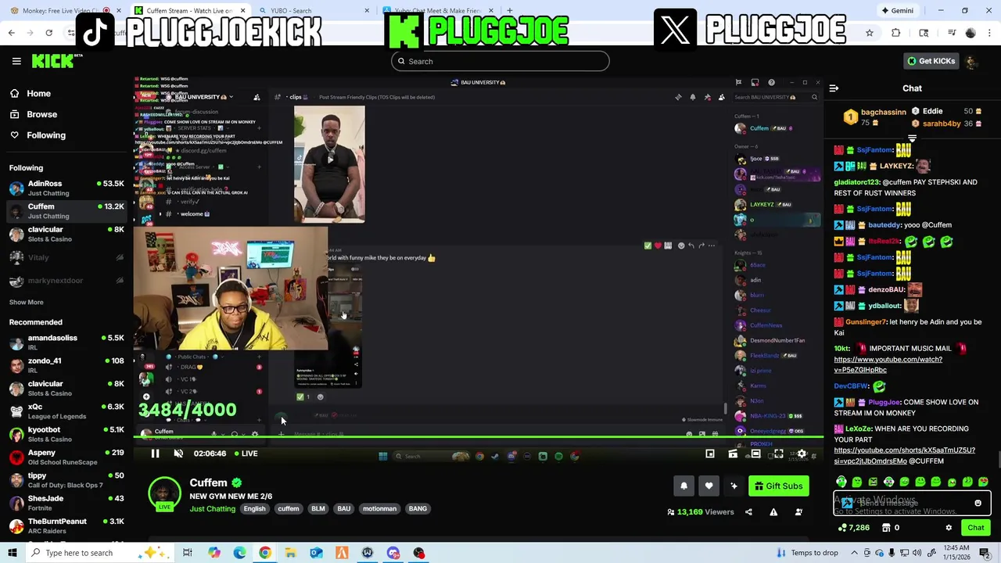Open video player settings gear
The width and height of the screenshot is (1001, 563).
click(x=802, y=454)
